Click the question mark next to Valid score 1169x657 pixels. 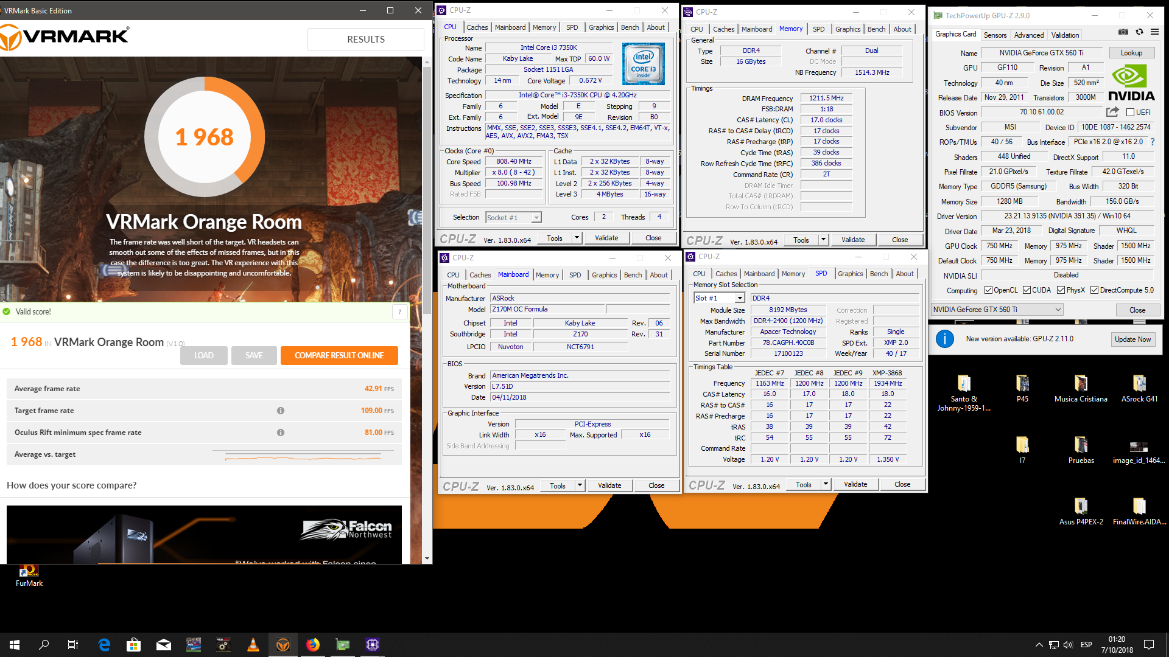tap(399, 311)
